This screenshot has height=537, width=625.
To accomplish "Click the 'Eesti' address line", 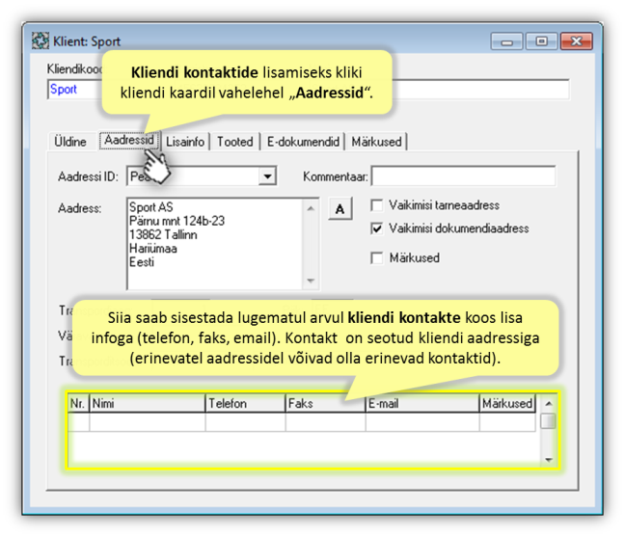I will click(x=142, y=262).
